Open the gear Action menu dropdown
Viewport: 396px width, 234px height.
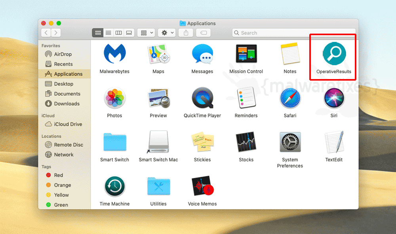point(167,33)
